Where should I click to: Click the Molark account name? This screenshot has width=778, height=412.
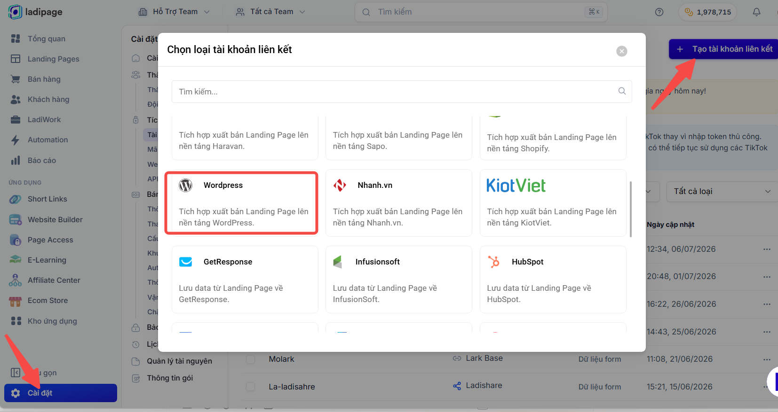coord(281,359)
